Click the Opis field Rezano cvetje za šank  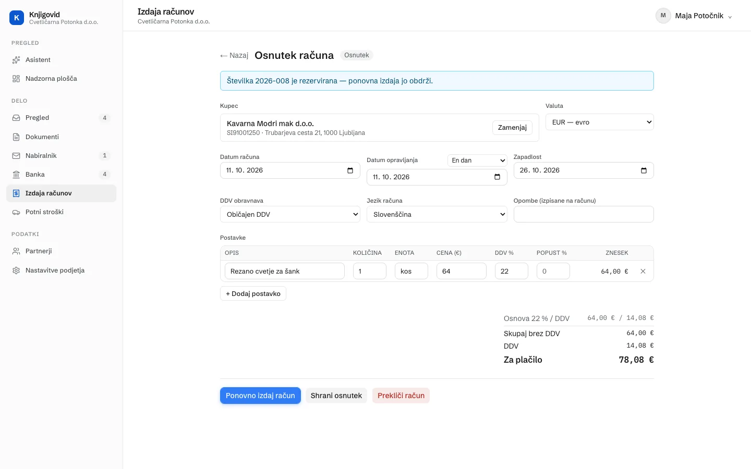[285, 271]
